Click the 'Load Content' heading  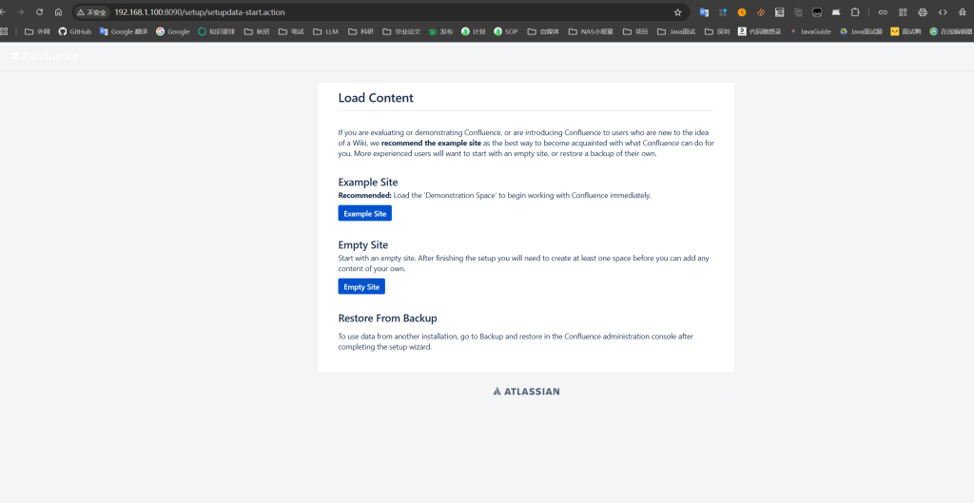[x=376, y=98]
